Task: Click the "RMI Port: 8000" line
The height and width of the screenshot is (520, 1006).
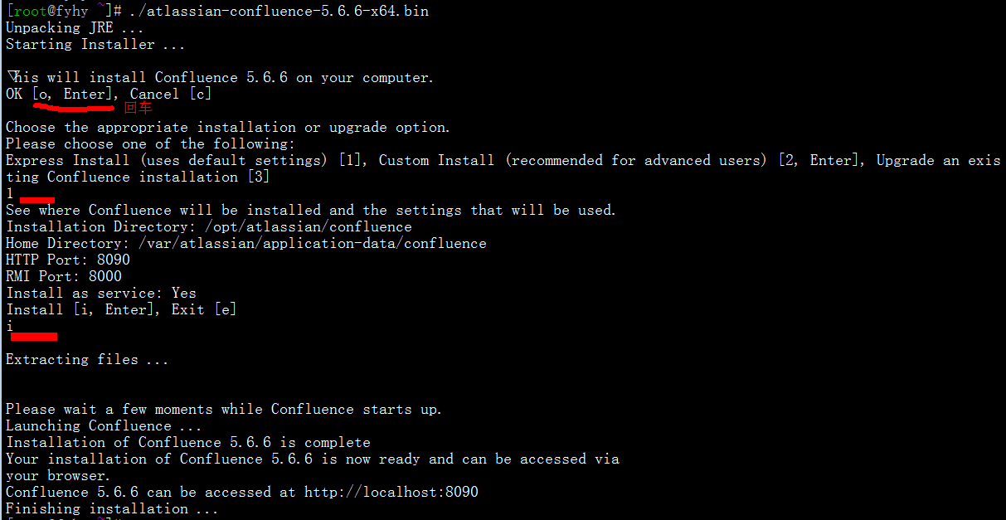Action: pos(64,276)
